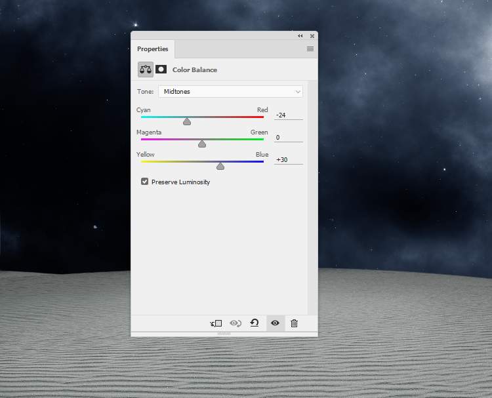Click the clip to layer icon

click(216, 323)
